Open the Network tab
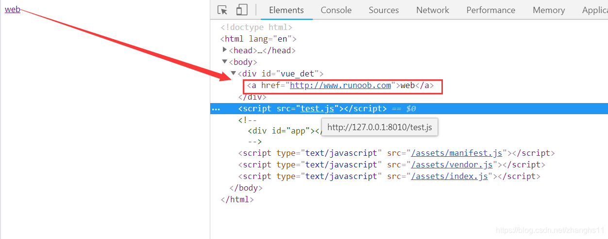Screen dimensions: 608x239 pyautogui.click(x=433, y=10)
